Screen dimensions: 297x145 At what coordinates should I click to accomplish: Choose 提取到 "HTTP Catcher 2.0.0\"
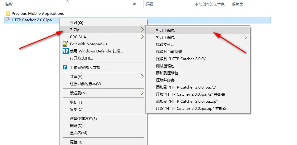(198, 59)
